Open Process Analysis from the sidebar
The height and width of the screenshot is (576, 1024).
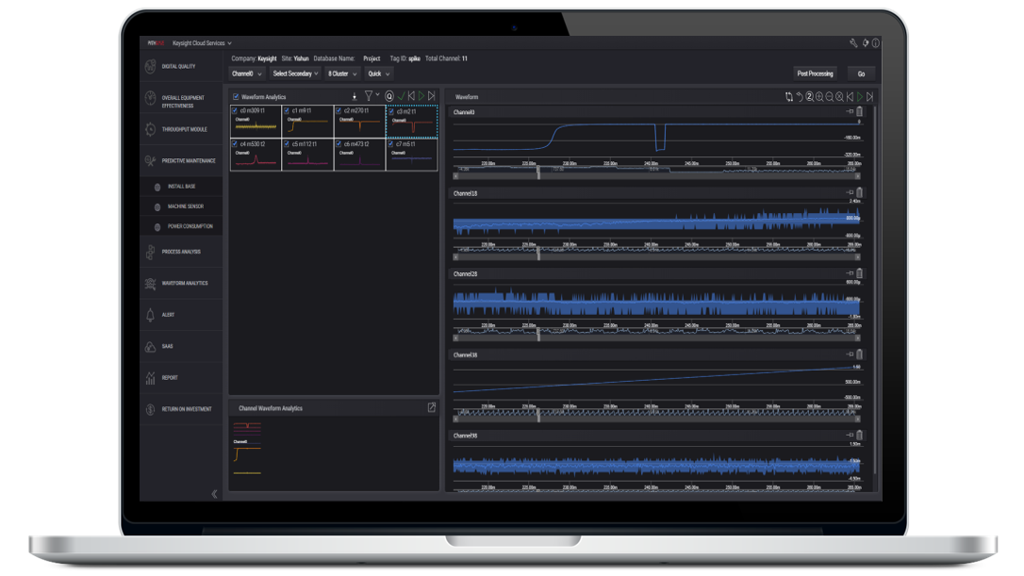pyautogui.click(x=181, y=252)
